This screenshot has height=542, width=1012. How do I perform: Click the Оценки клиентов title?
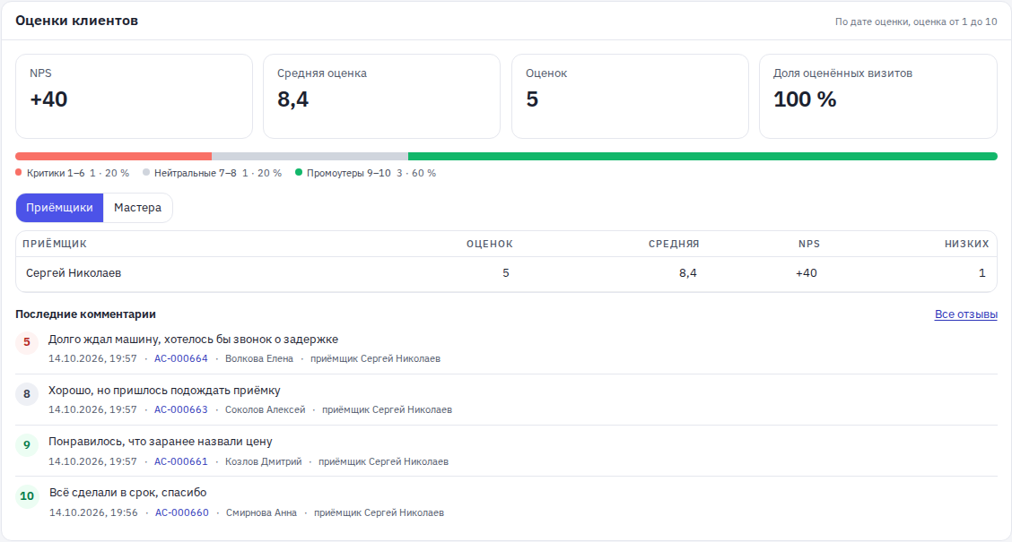pyautogui.click(x=77, y=21)
